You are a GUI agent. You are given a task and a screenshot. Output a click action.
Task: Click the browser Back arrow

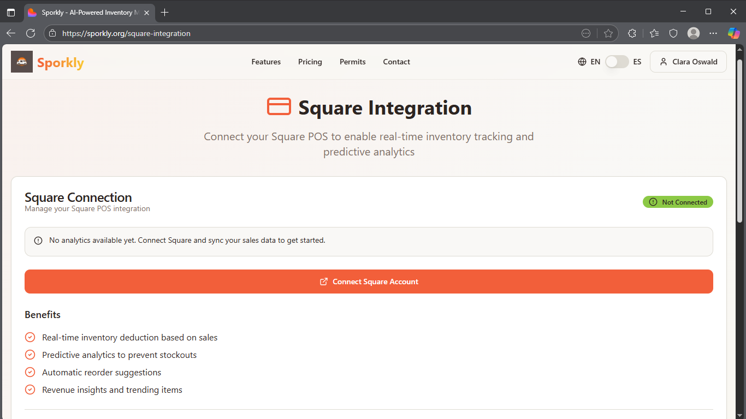coord(11,33)
